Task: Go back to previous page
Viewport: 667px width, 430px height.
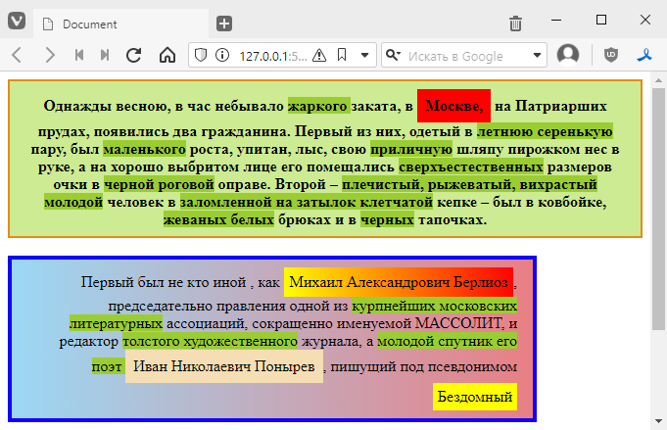Action: pos(17,55)
